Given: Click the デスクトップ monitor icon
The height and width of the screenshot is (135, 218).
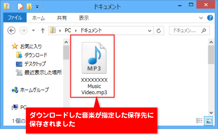Looking at the screenshot, I should (x=19, y=64).
